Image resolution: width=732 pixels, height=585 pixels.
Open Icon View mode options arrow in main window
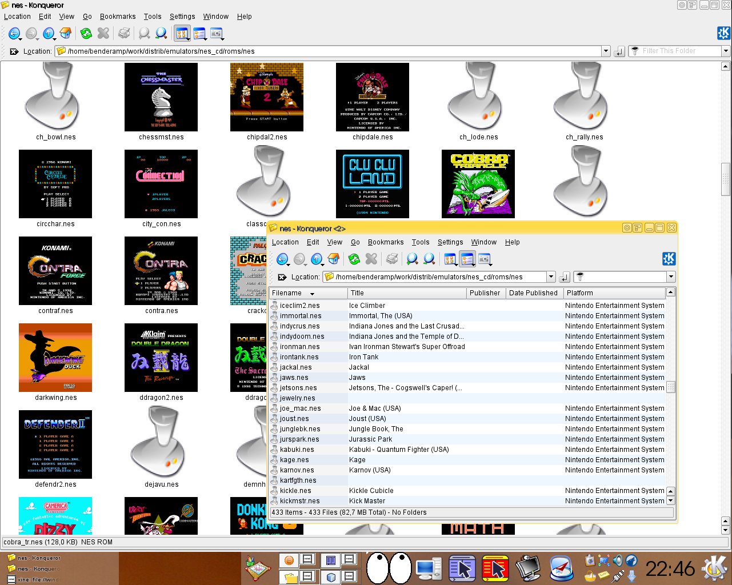pyautogui.click(x=189, y=39)
